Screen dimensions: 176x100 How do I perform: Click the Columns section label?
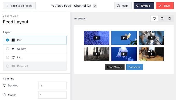[9, 79]
